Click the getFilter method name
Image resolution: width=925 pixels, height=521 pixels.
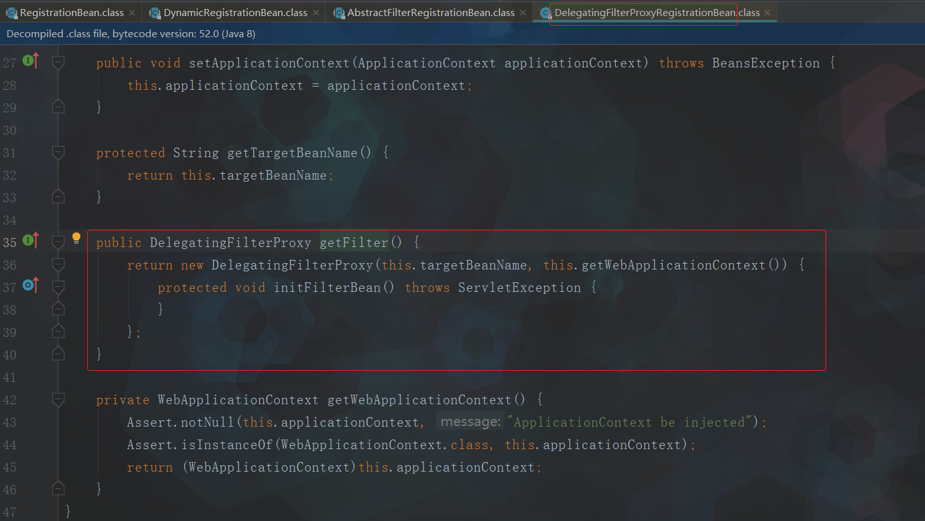tap(354, 243)
